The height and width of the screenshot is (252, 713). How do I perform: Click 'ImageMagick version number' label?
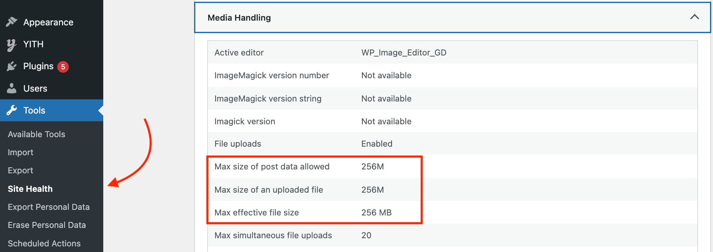[272, 75]
